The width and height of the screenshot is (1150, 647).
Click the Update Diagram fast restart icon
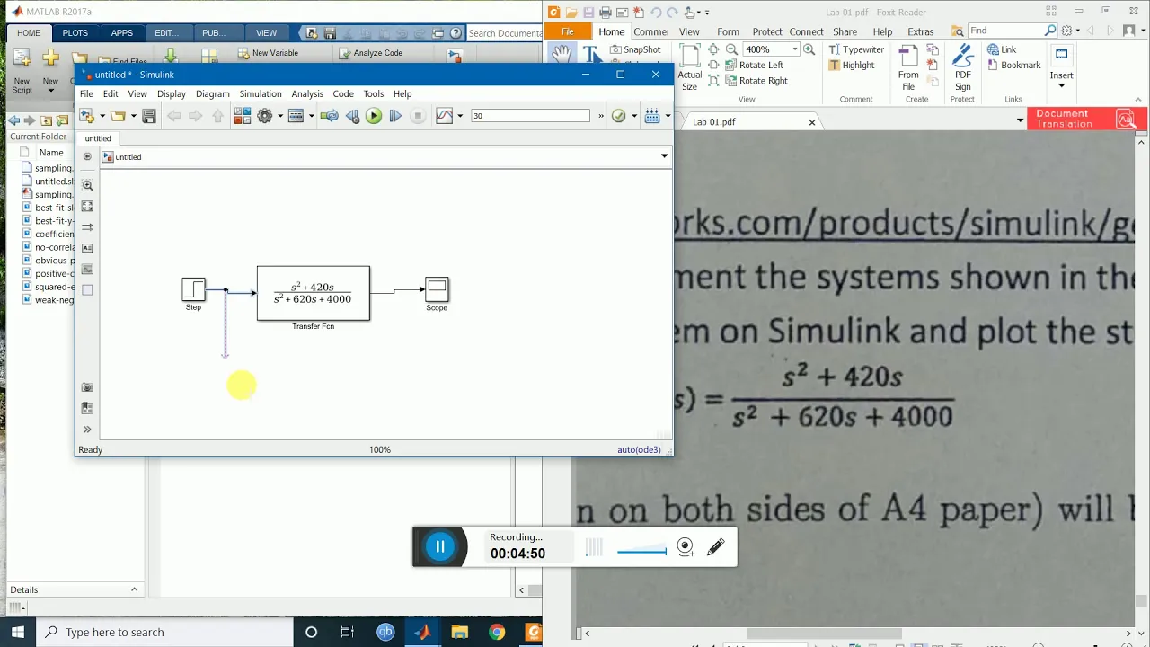330,116
